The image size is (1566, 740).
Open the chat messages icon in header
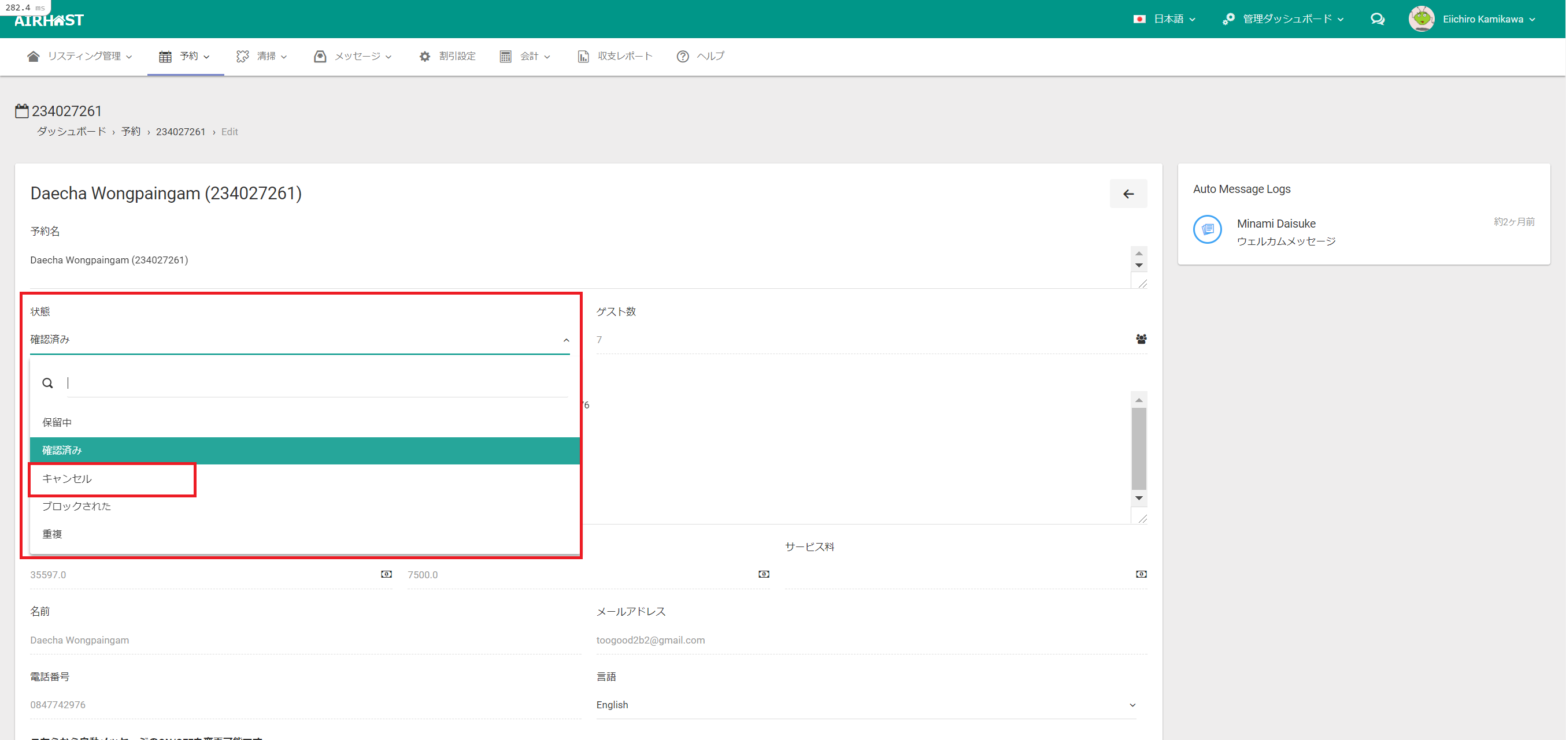click(1377, 20)
